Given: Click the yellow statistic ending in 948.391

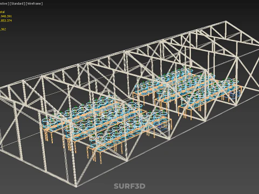Looking at the screenshot, I should point(6,16).
